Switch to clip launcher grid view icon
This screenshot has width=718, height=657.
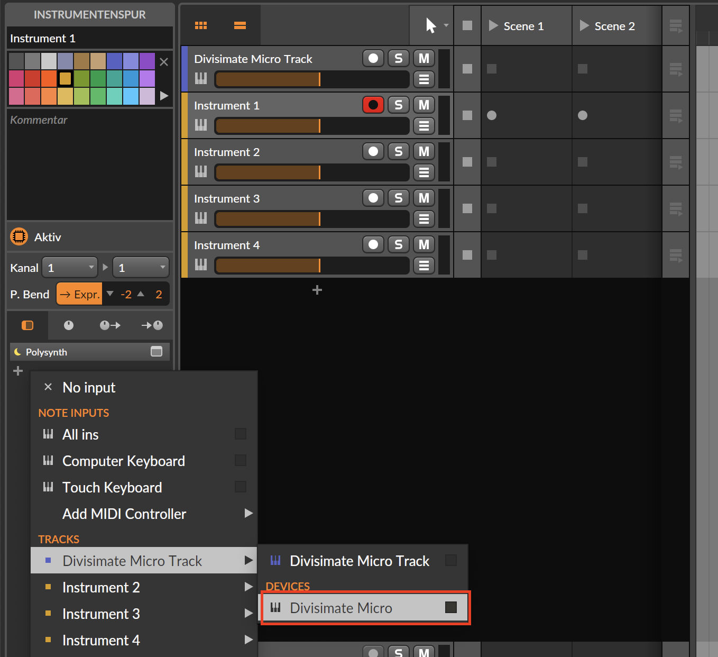pos(201,25)
